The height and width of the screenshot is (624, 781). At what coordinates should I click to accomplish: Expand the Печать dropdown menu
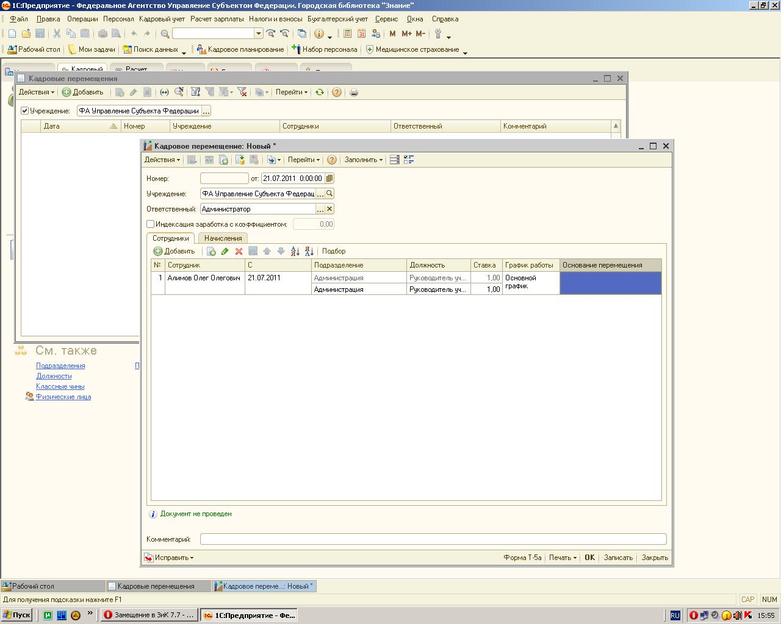pyautogui.click(x=563, y=558)
